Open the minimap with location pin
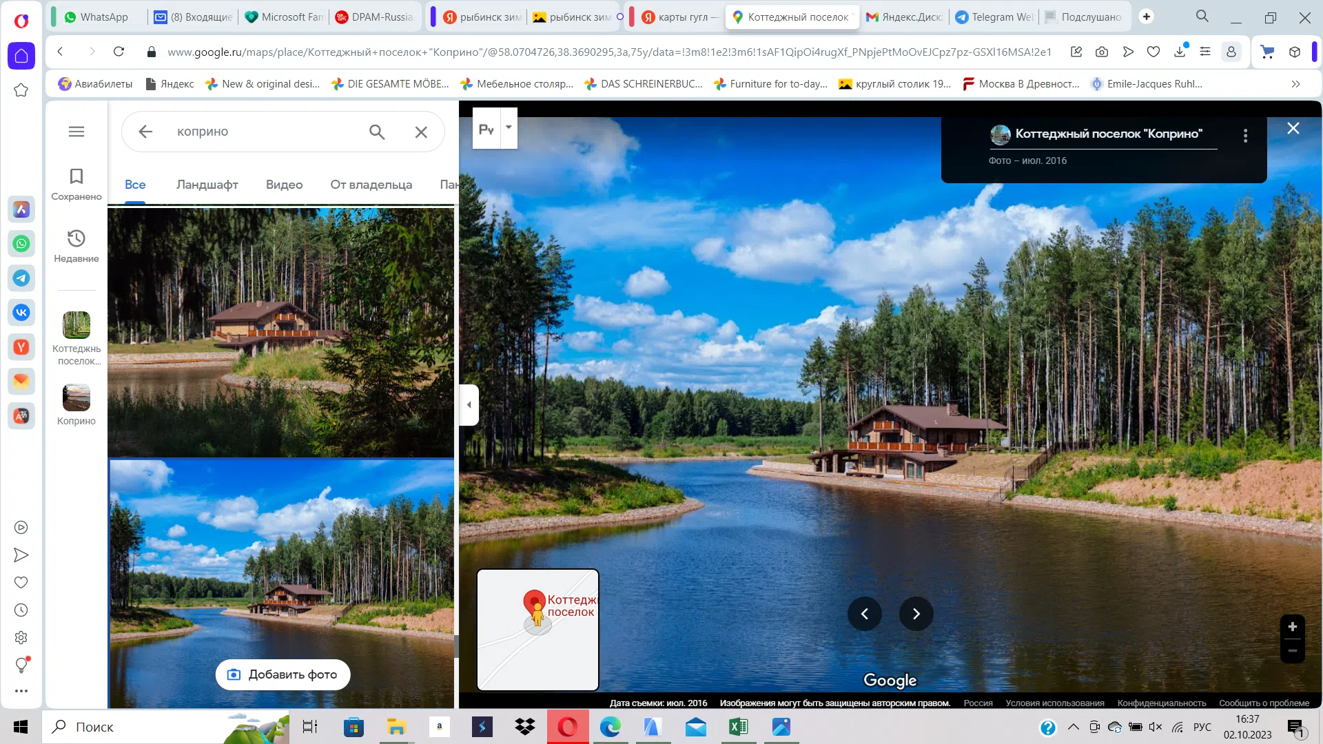The width and height of the screenshot is (1323, 744). pos(538,630)
